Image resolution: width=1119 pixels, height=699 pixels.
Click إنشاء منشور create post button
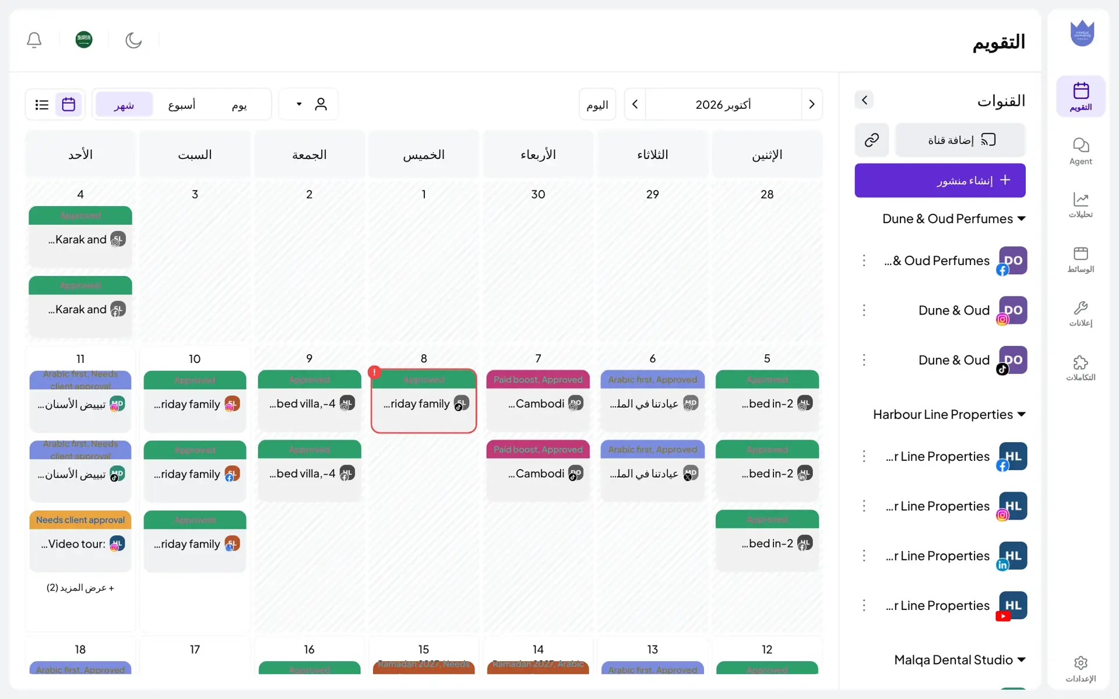coord(940,181)
